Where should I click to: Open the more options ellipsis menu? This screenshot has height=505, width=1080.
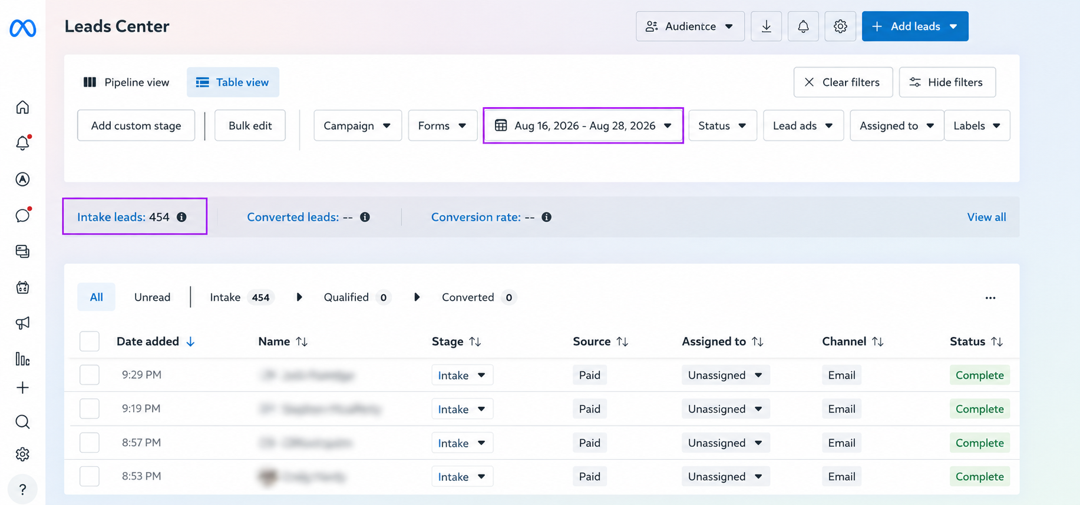(x=990, y=298)
